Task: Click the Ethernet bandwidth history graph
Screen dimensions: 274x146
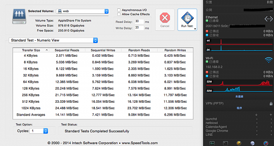Action: click(239, 45)
